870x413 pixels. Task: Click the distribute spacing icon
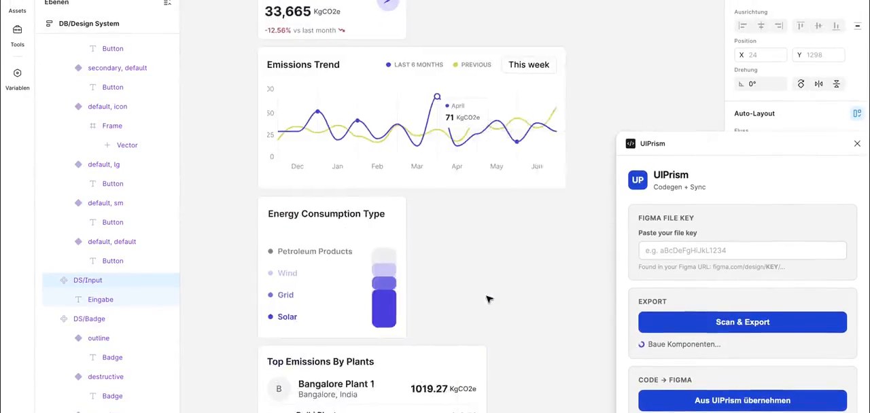coord(858,26)
